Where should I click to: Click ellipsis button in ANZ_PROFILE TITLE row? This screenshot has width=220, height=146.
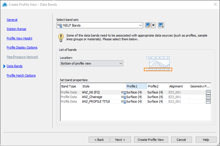tap(208, 102)
